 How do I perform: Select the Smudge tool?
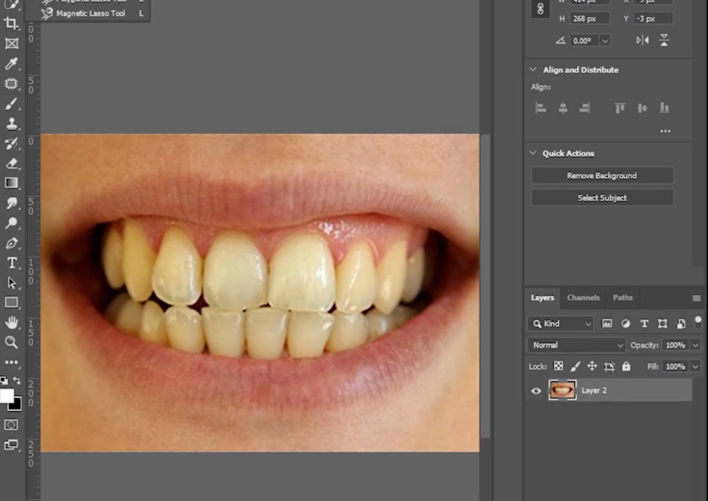11,203
